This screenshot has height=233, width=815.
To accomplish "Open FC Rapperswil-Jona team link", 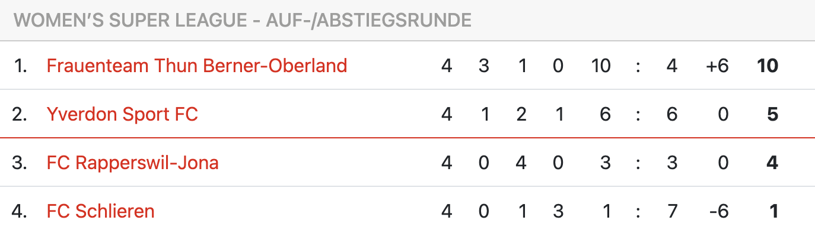I will [x=133, y=162].
